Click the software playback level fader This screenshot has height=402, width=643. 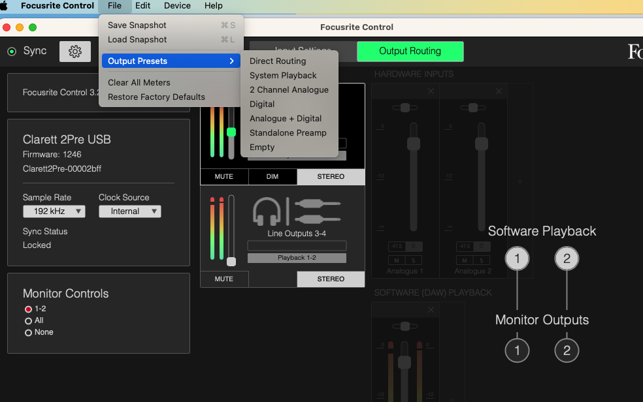(x=404, y=362)
